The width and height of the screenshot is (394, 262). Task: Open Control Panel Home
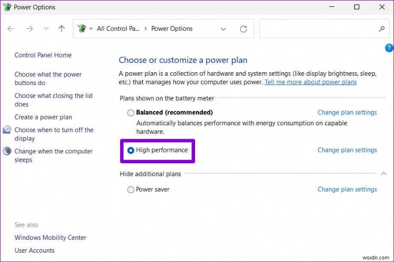[43, 55]
